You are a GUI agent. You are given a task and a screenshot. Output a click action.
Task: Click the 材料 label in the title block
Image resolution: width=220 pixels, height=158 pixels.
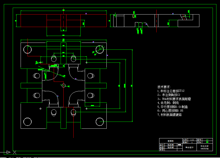199,142
